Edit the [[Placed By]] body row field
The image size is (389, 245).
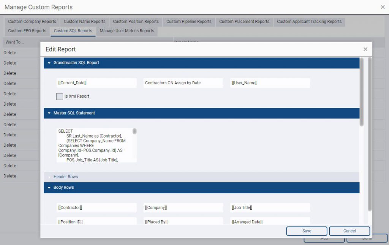point(183,221)
